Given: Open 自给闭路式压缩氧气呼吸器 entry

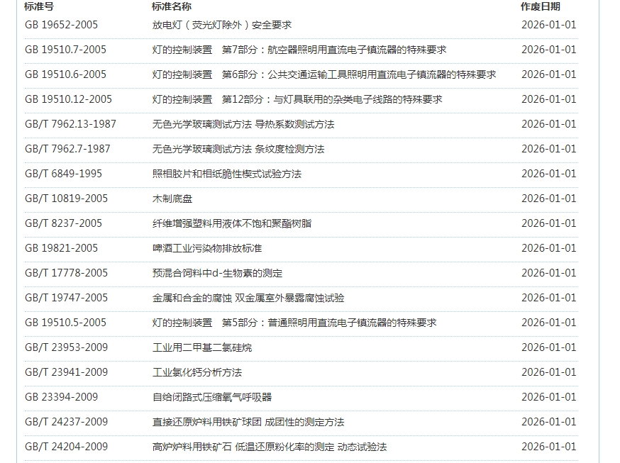Looking at the screenshot, I should click(212, 397).
